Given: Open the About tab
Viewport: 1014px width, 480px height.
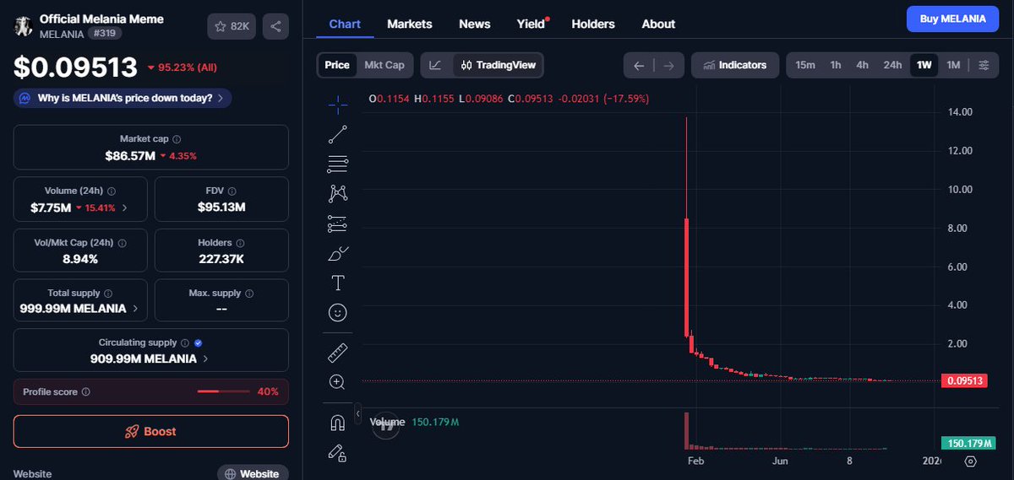Looking at the screenshot, I should pos(658,24).
